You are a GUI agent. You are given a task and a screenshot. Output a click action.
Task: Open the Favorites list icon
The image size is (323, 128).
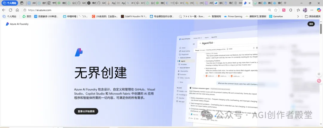(x=298, y=10)
